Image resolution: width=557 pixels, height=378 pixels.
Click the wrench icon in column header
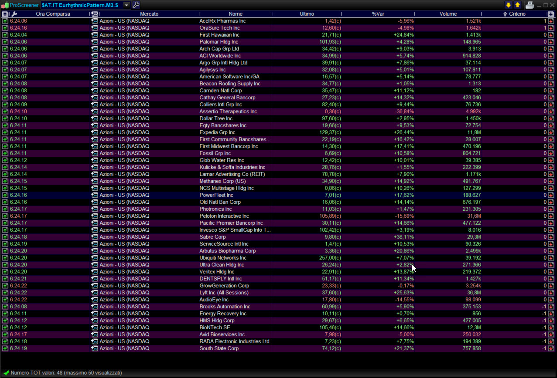(14, 14)
